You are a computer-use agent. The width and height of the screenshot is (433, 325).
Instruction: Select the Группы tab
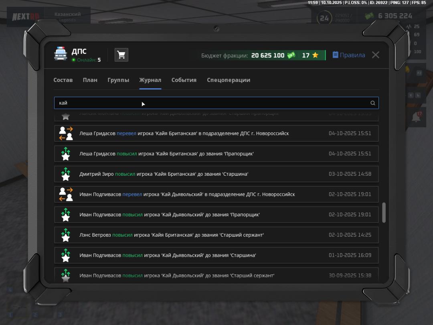point(118,80)
